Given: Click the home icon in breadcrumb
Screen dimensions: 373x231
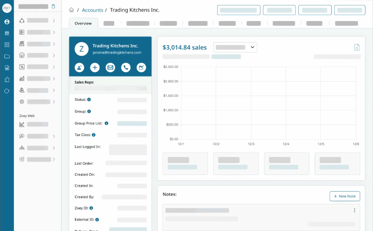Looking at the screenshot, I should click(x=72, y=10).
